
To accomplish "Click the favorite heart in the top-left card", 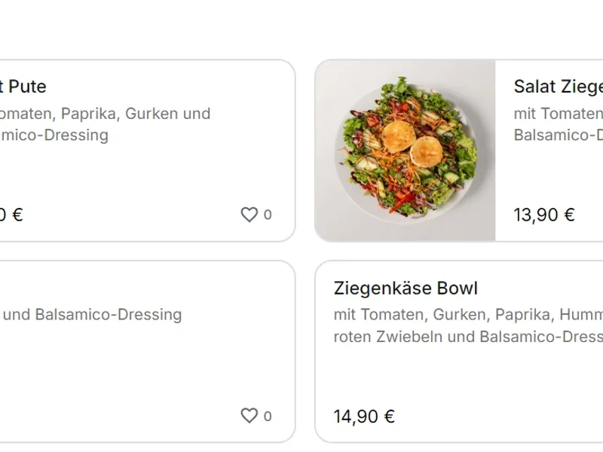I will coord(249,215).
